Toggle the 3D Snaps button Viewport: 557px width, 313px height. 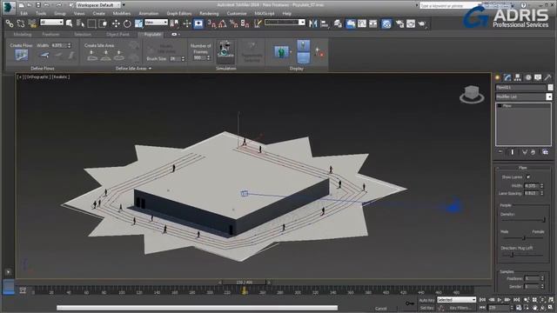click(211, 23)
